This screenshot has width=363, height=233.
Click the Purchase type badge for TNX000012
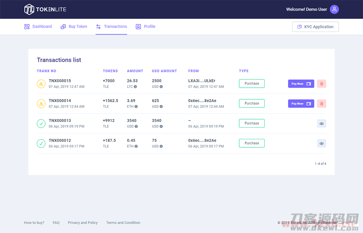(x=252, y=143)
